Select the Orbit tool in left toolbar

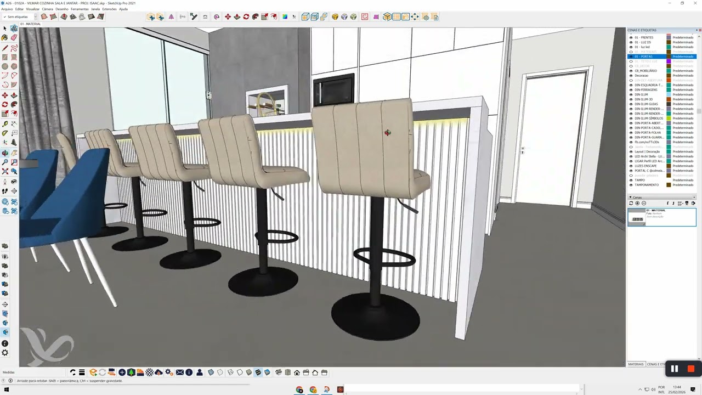(5, 153)
